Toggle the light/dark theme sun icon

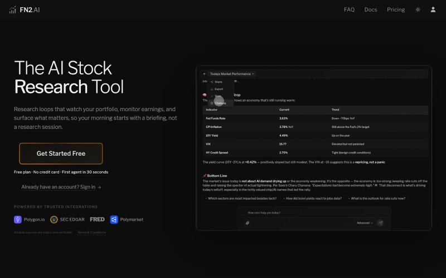pos(418,9)
